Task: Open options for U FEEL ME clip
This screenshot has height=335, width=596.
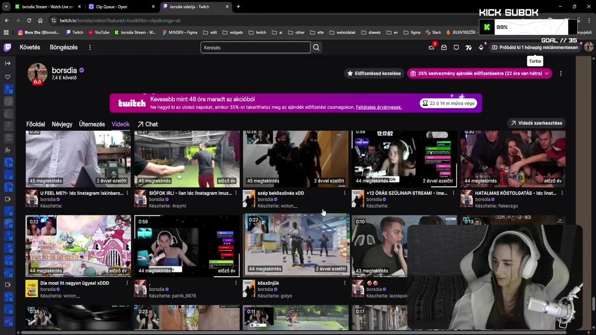Action: click(127, 193)
